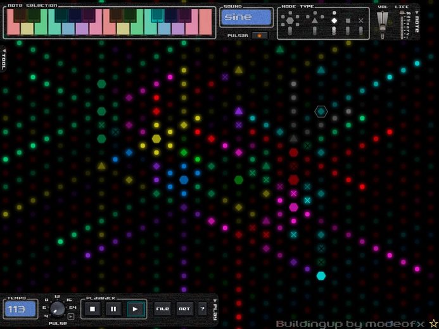This screenshot has height=329, width=439.
Task: Select the triangle node type
Action: [x=315, y=20]
